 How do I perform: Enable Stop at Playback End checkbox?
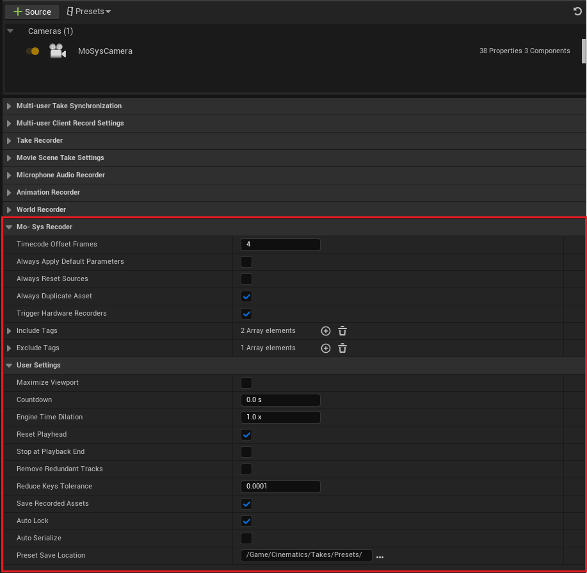click(x=246, y=452)
